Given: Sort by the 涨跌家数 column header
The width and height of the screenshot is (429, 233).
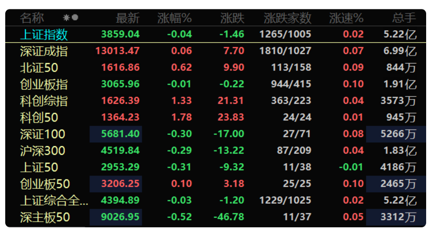Looking at the screenshot, I should [x=288, y=18].
